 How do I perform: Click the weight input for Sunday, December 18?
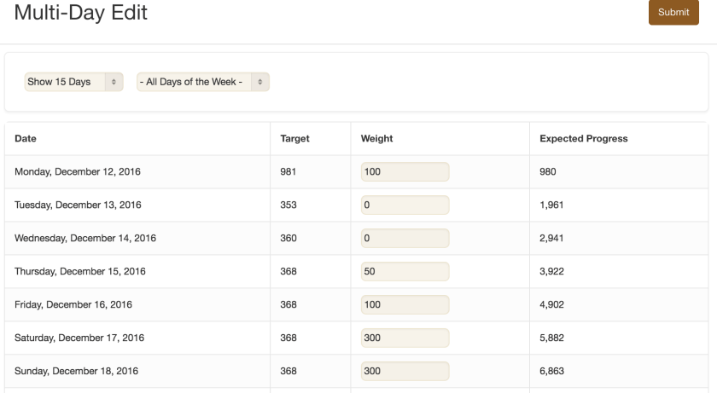tap(405, 372)
